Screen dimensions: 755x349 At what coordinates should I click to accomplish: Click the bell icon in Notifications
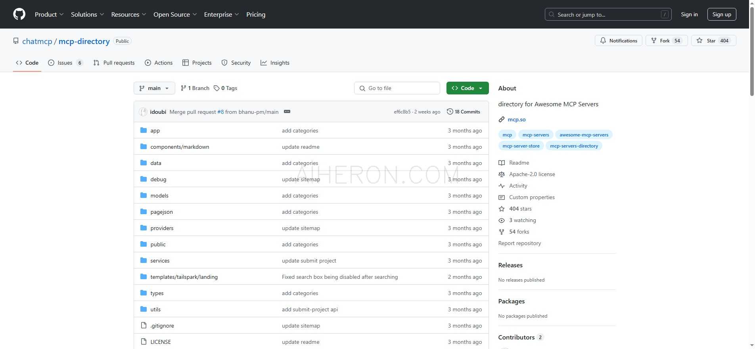pyautogui.click(x=603, y=40)
